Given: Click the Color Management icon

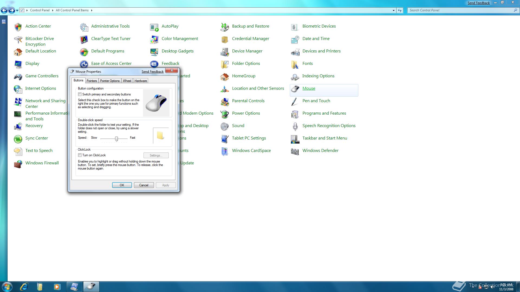Looking at the screenshot, I should coord(154,39).
